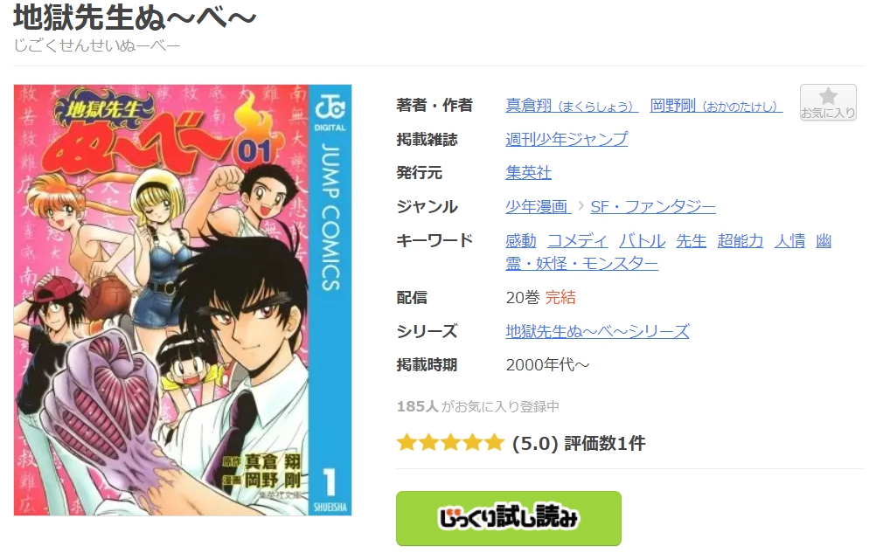The width and height of the screenshot is (876, 560).
Task: Select the SF・ファンタジー subgenre link
Action: click(x=652, y=206)
